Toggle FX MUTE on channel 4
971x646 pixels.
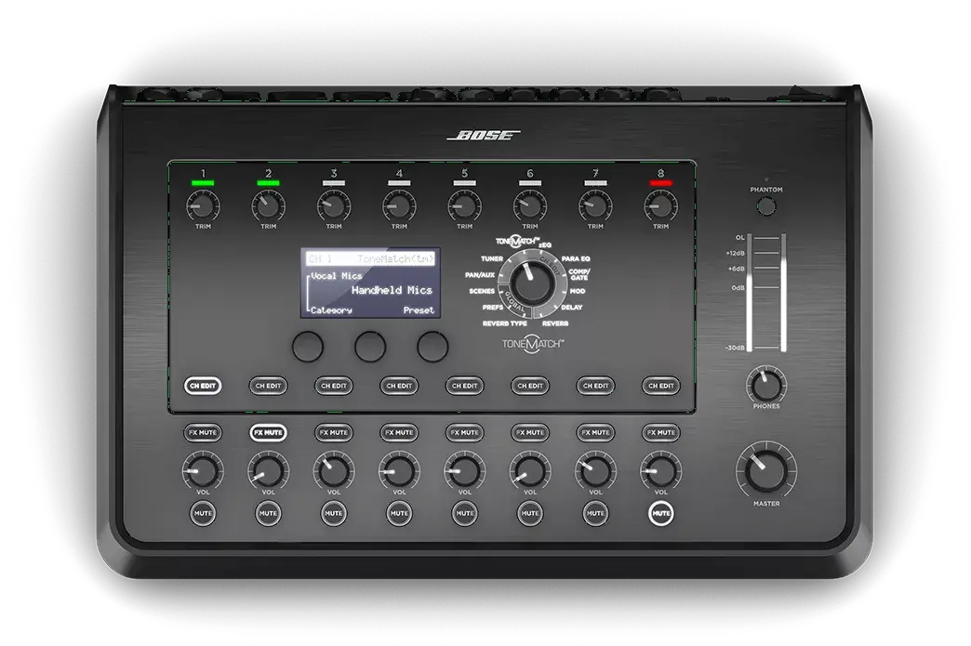click(399, 432)
